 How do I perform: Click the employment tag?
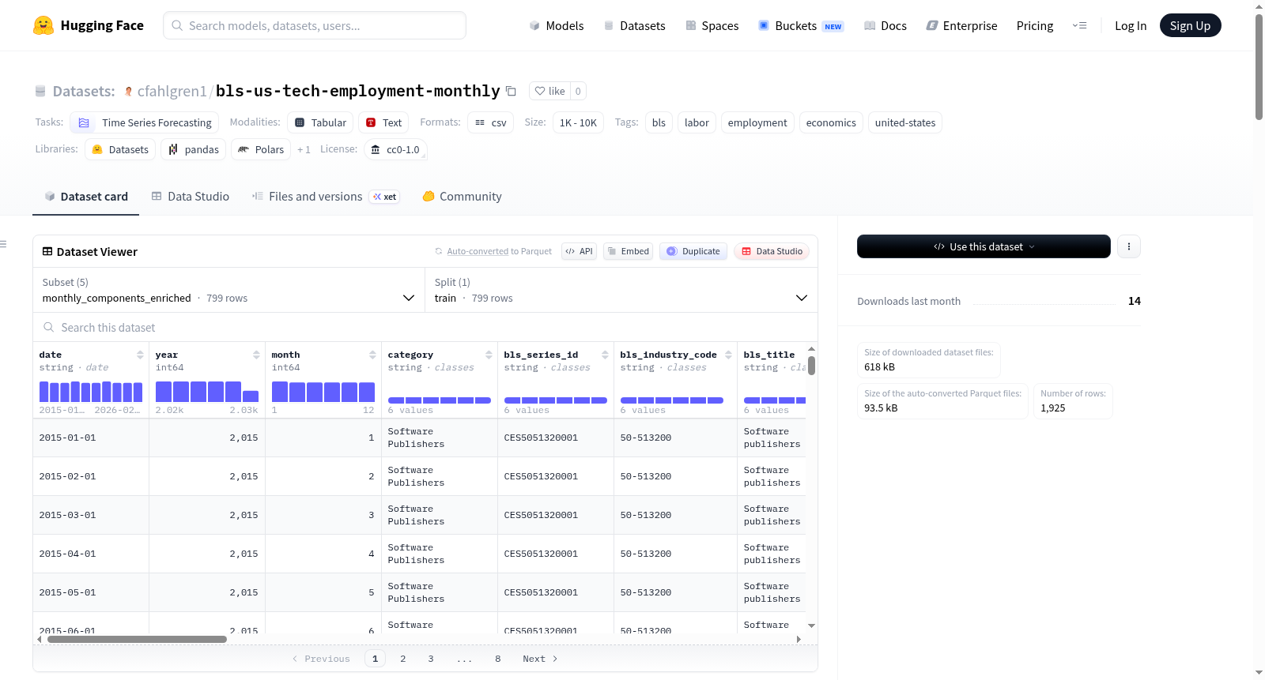tap(757, 122)
